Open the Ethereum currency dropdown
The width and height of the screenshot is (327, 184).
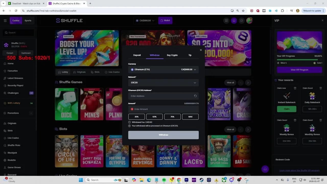163,70
